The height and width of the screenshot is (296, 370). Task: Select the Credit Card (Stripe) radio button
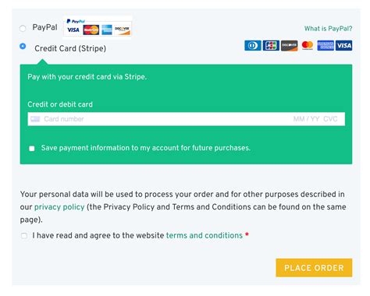23,46
